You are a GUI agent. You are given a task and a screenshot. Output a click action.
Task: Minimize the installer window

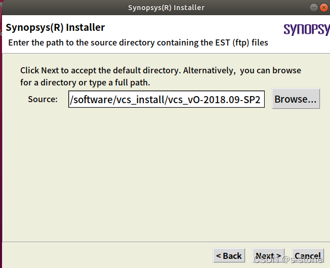point(314,8)
